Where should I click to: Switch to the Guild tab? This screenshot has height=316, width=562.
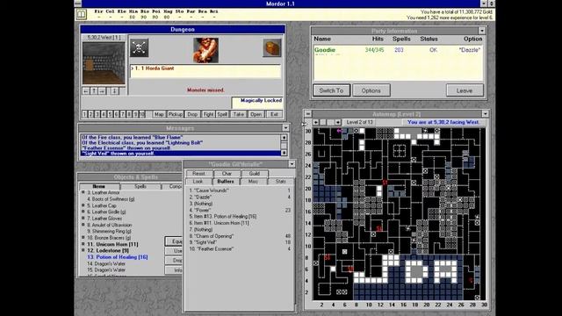click(x=254, y=174)
